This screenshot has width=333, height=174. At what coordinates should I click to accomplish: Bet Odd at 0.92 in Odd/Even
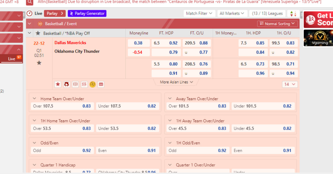pyautogui.click(x=62, y=150)
